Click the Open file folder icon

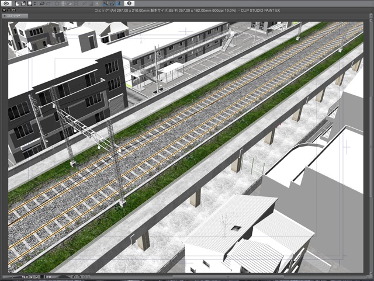(x=23, y=4)
